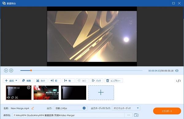Viewport: 184px width, 119px height.
Task: Open the effects wand icon on first clip
Action: coord(13,97)
